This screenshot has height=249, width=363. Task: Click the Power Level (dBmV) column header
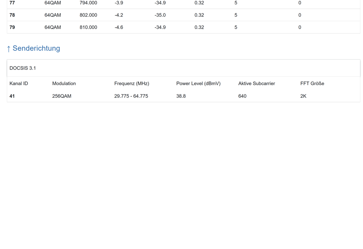point(198,83)
